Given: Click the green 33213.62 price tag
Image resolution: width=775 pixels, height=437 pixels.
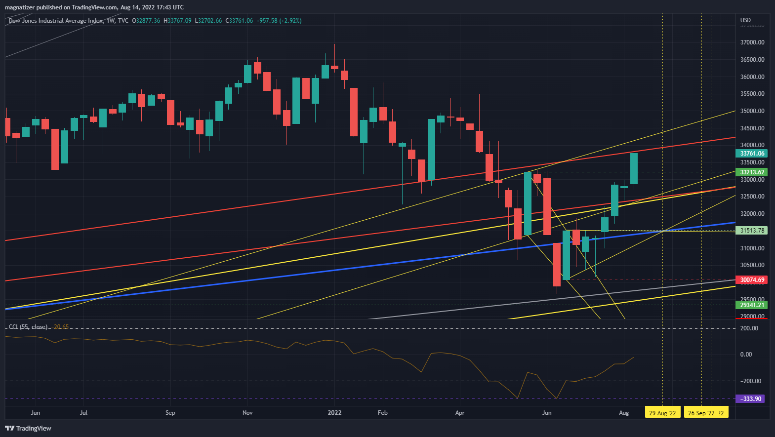Looking at the screenshot, I should point(752,172).
